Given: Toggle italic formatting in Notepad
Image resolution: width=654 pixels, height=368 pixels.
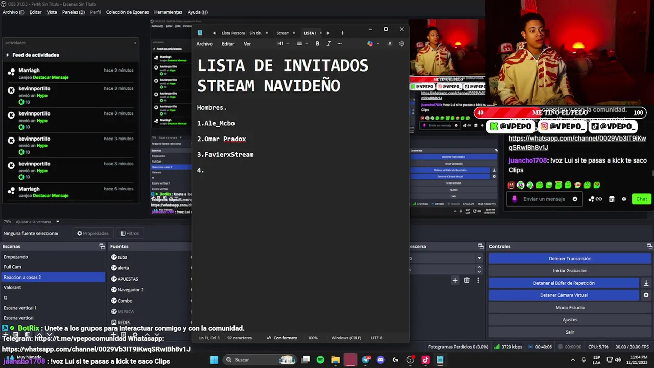Looking at the screenshot, I should click(329, 44).
